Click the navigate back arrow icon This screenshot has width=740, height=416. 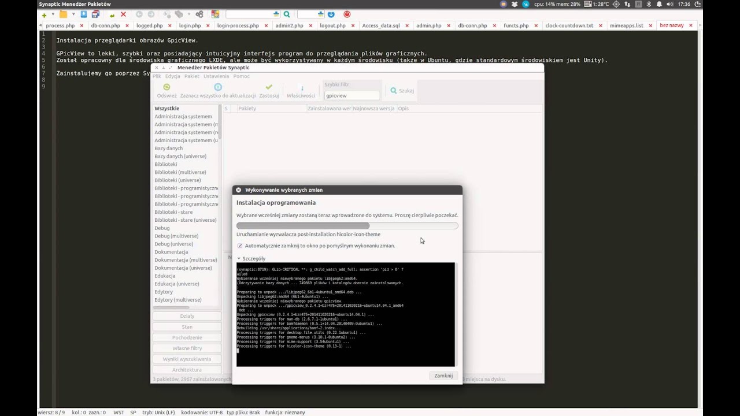pyautogui.click(x=139, y=14)
